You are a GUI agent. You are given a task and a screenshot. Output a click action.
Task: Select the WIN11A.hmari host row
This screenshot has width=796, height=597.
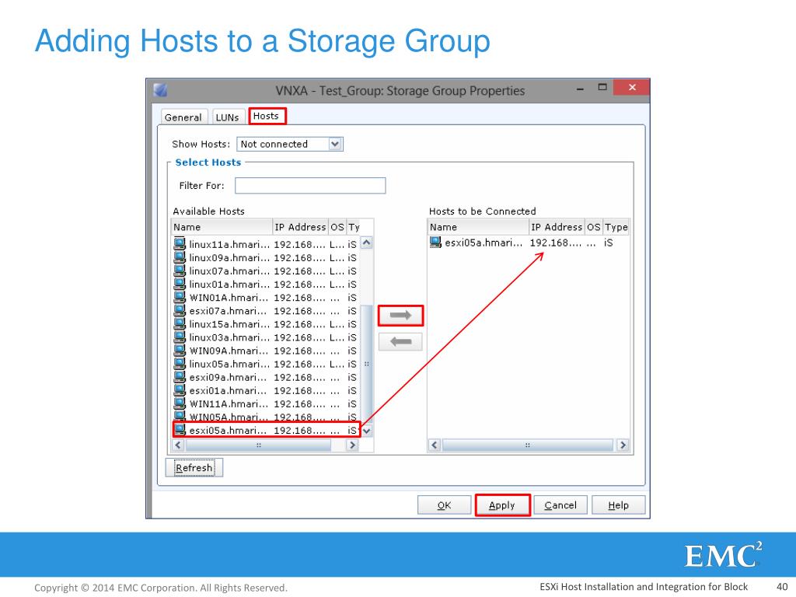(x=266, y=403)
